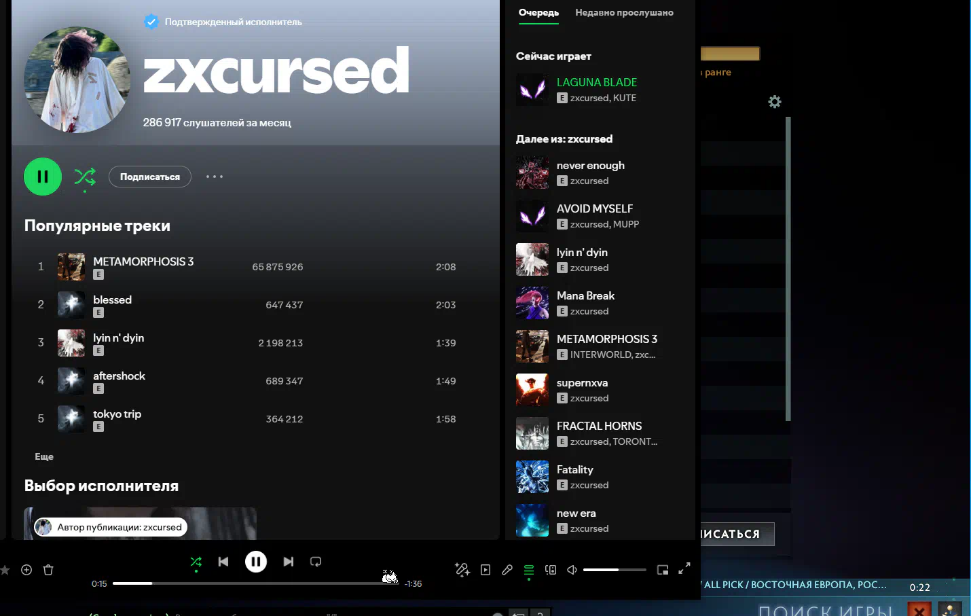Image resolution: width=971 pixels, height=616 pixels.
Task: Open connect to a device icon
Action: [551, 570]
